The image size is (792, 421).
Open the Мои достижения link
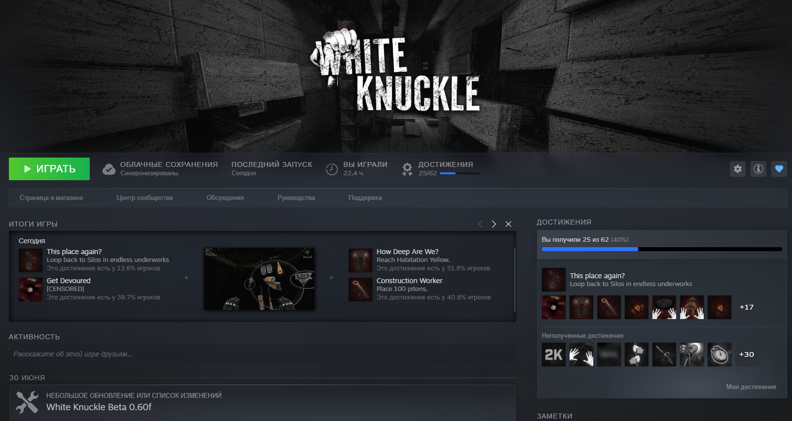coord(751,387)
